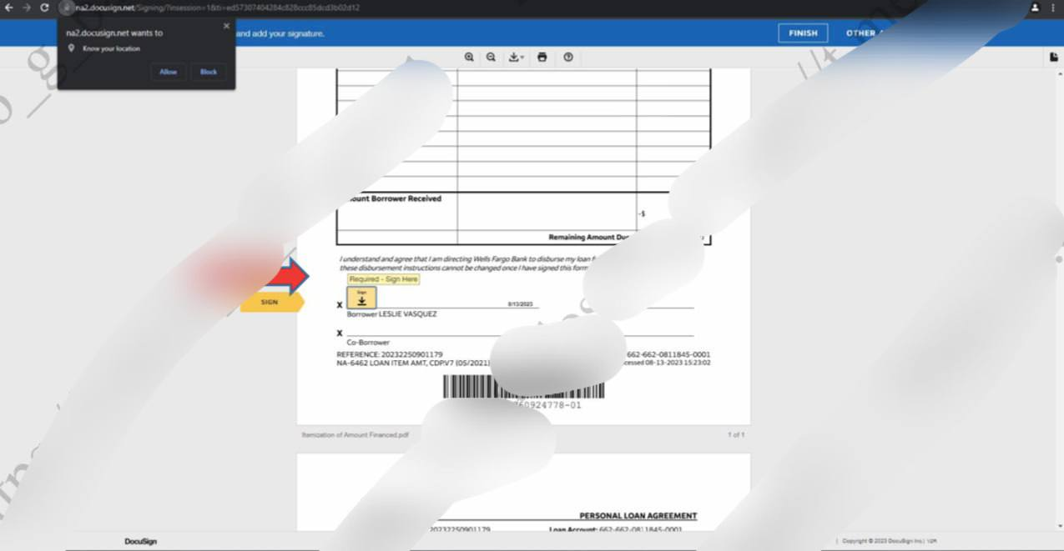The image size is (1064, 551).
Task: Click 'Know your location' permission text
Action: 111,48
